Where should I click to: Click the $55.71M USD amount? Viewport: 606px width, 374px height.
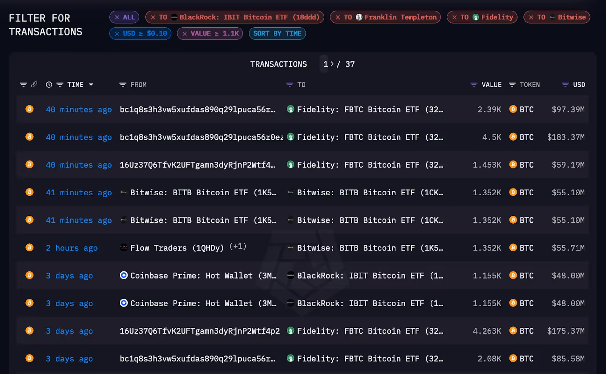pyautogui.click(x=568, y=248)
